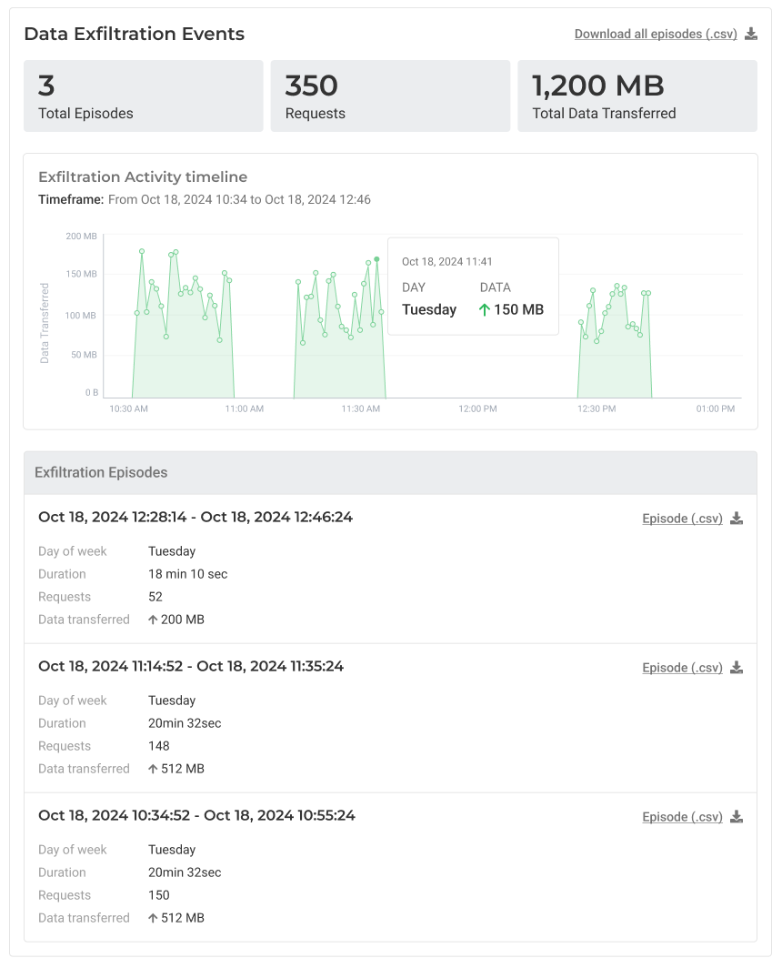Click up arrow next to 200 MB

point(151,620)
